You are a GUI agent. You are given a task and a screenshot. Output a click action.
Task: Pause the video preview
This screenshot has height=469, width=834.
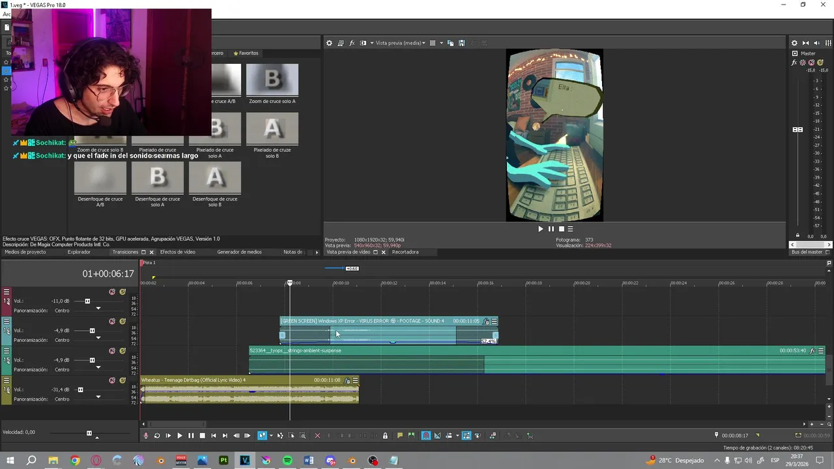[x=551, y=229]
